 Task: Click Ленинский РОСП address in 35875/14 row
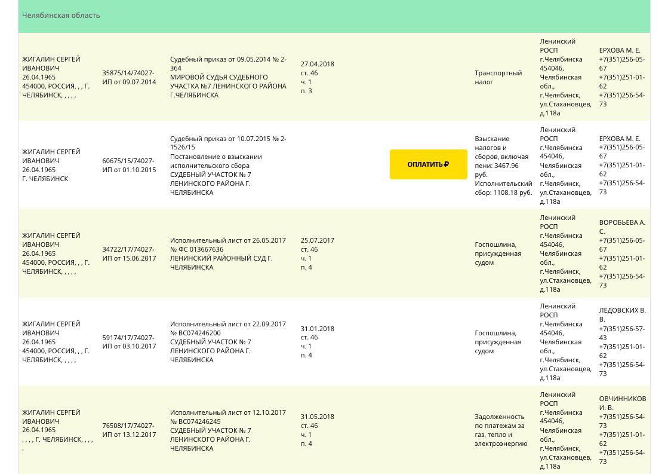(x=566, y=77)
